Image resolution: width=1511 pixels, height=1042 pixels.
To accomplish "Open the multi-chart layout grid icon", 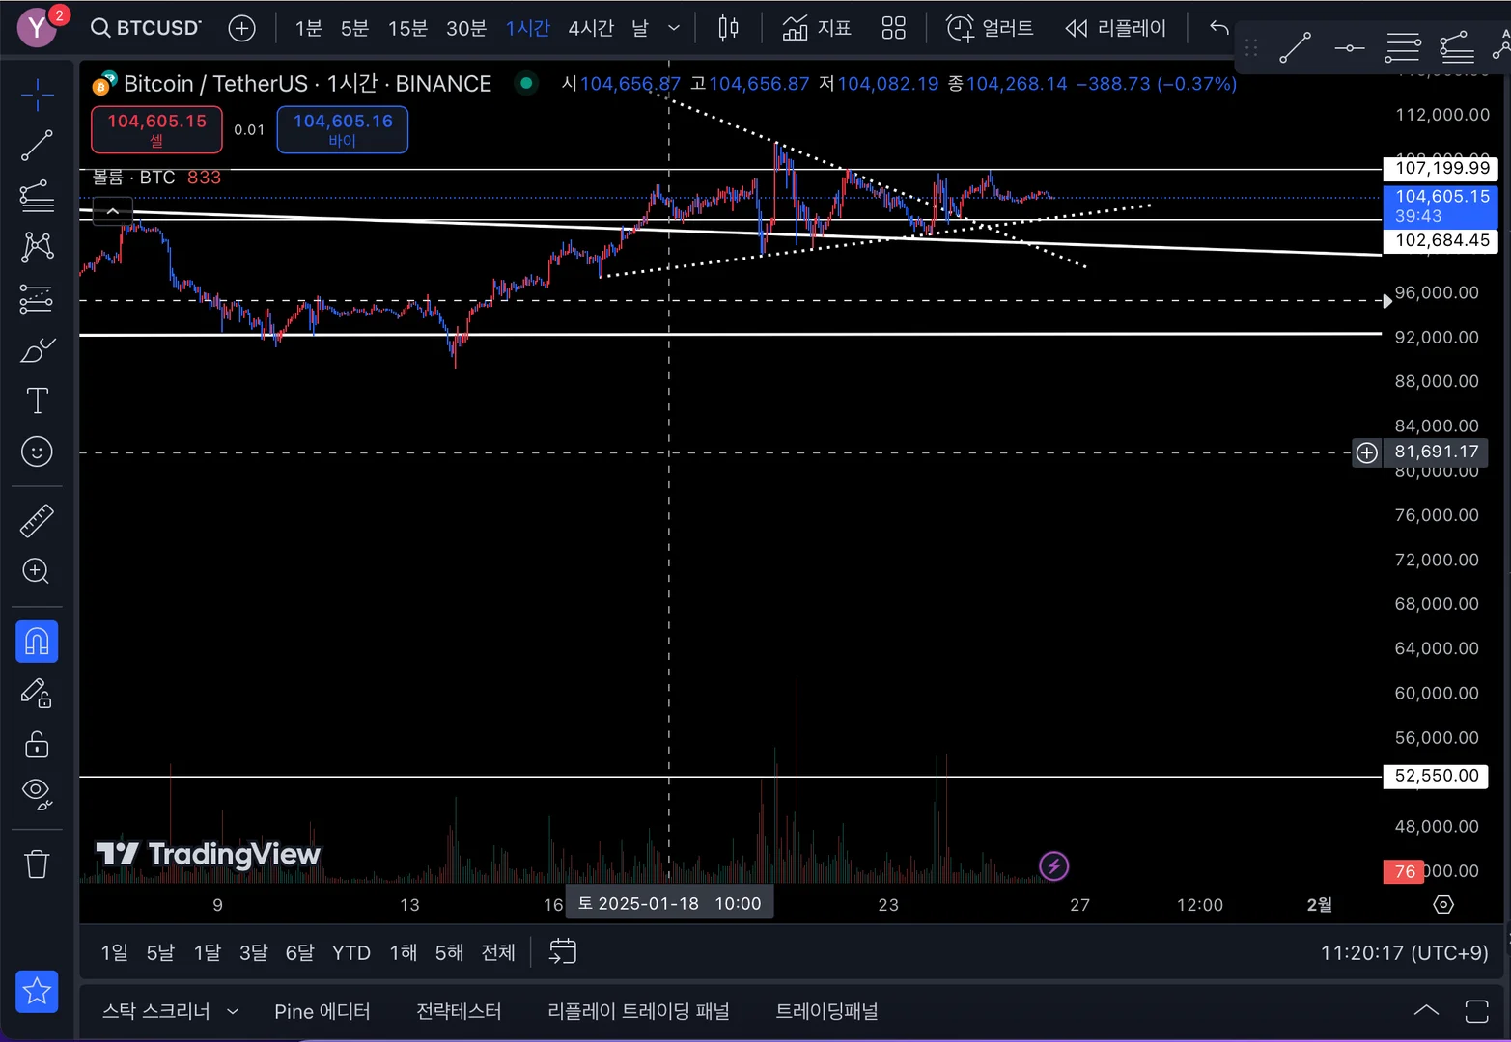I will (x=894, y=28).
